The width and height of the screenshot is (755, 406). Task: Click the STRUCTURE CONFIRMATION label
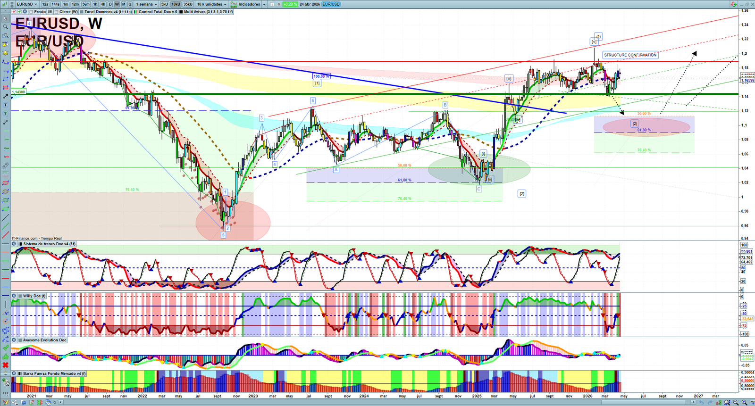pyautogui.click(x=630, y=55)
